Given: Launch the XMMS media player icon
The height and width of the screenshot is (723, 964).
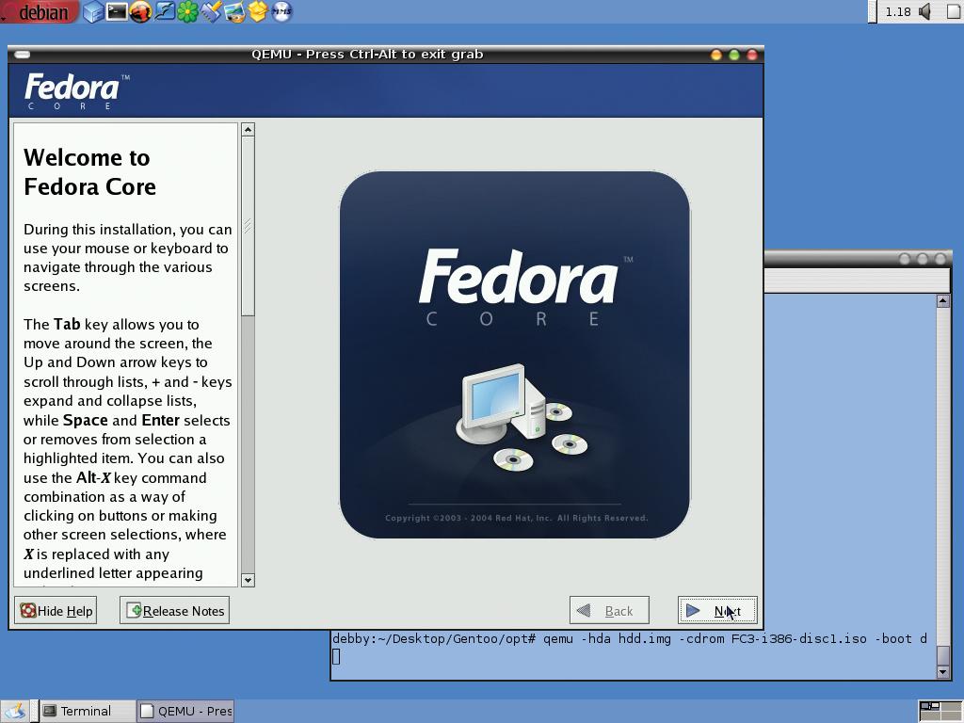Looking at the screenshot, I should pyautogui.click(x=281, y=11).
